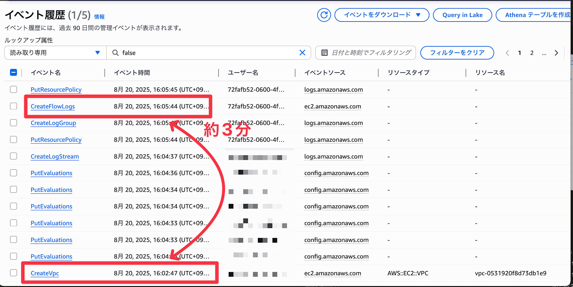Click config.amazonaws.com in PutEvaluations 16:04:36 row
The image size is (573, 287).
[336, 173]
